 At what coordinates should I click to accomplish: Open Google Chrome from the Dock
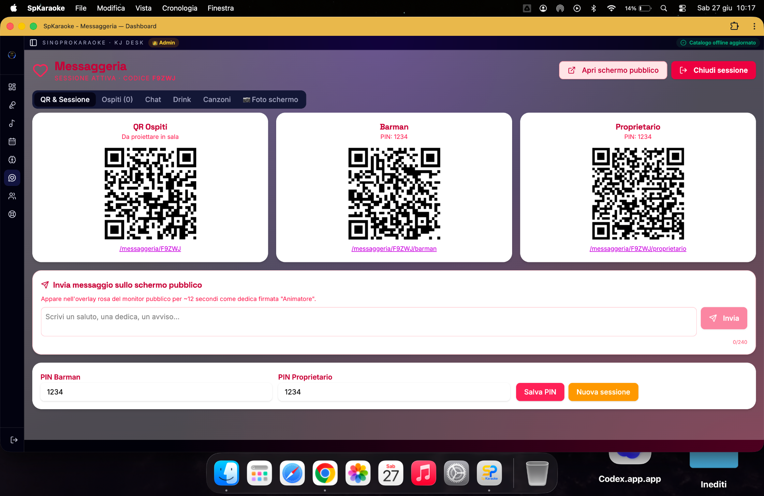click(x=325, y=473)
